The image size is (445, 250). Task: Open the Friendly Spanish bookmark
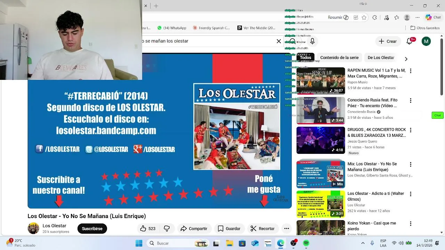tap(211, 28)
